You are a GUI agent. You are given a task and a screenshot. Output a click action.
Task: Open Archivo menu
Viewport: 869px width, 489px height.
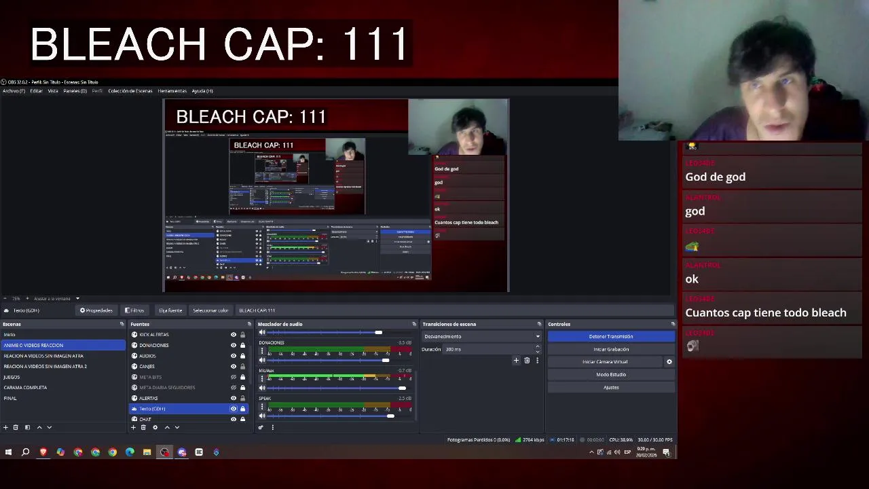point(14,91)
